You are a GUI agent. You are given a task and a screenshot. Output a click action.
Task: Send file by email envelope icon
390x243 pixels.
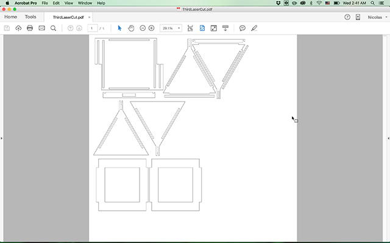(x=41, y=29)
